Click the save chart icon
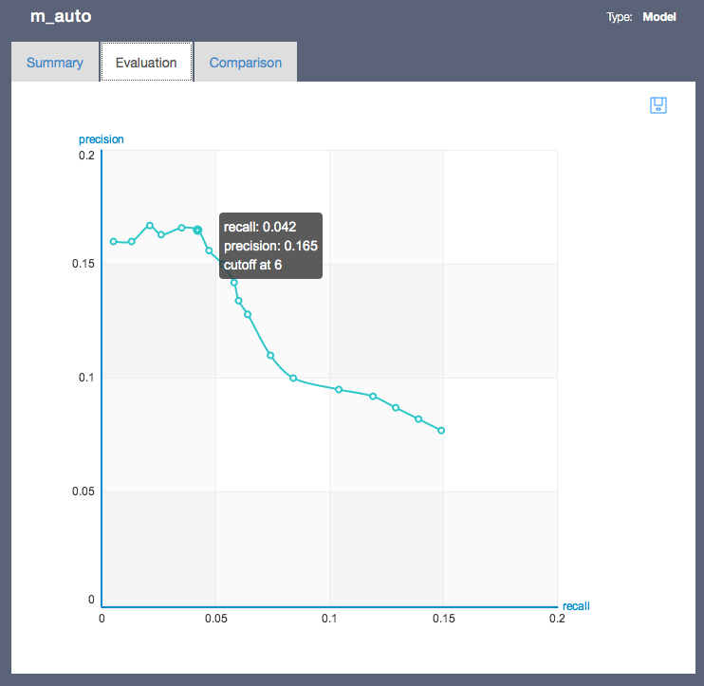This screenshot has width=704, height=686. pos(658,105)
